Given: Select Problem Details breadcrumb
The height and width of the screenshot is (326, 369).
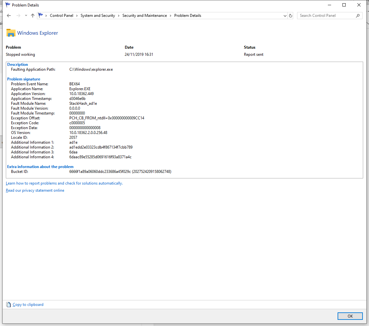Looking at the screenshot, I should point(188,16).
